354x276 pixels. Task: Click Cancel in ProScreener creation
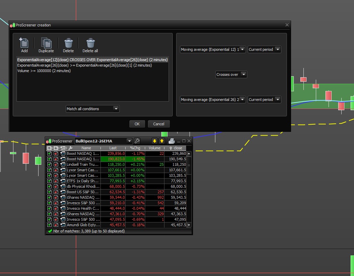click(159, 124)
